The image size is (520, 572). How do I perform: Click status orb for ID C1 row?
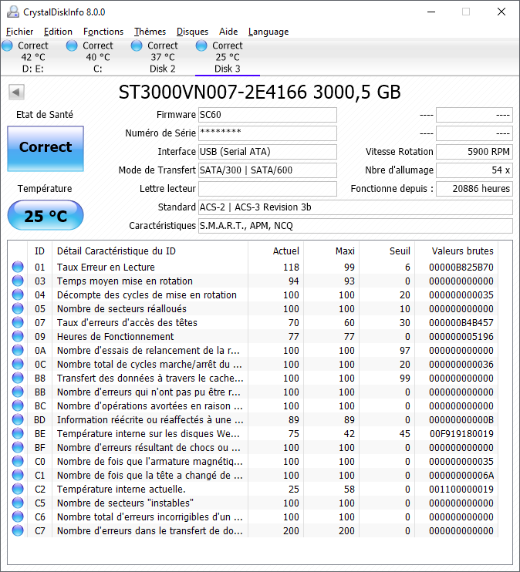click(18, 475)
